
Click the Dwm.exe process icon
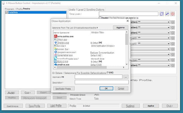[x=55, y=46]
